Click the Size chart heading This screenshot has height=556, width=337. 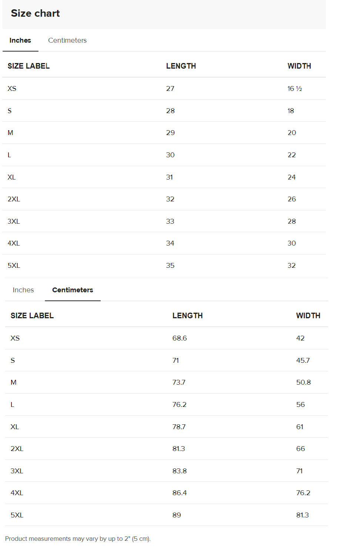(35, 13)
